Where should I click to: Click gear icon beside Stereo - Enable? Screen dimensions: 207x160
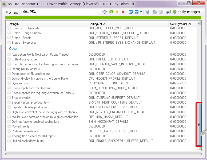tap(9, 38)
